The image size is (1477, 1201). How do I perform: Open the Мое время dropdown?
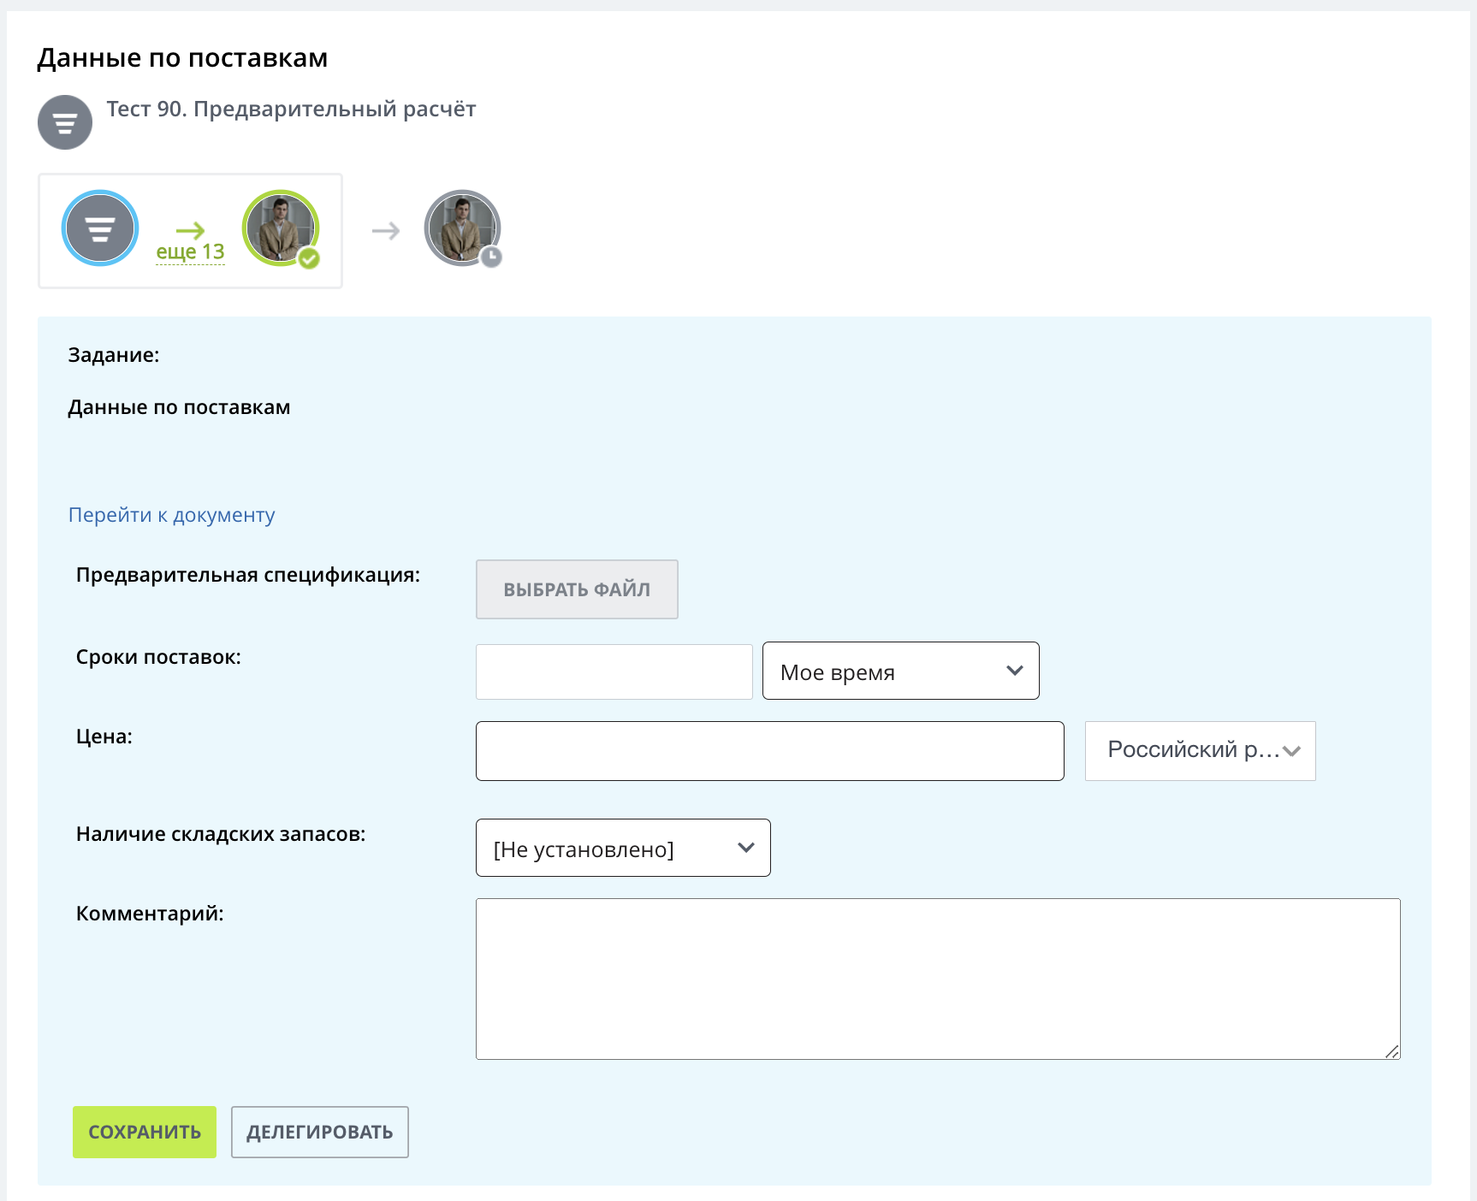pyautogui.click(x=900, y=671)
